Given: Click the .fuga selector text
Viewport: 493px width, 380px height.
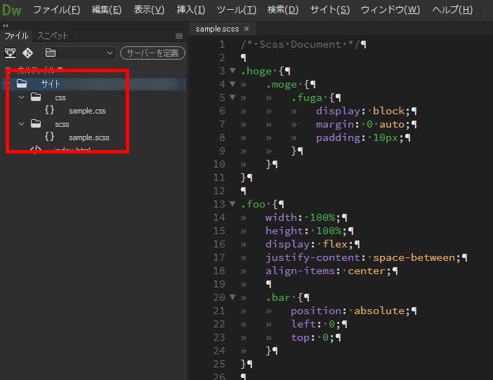Looking at the screenshot, I should click(307, 98).
